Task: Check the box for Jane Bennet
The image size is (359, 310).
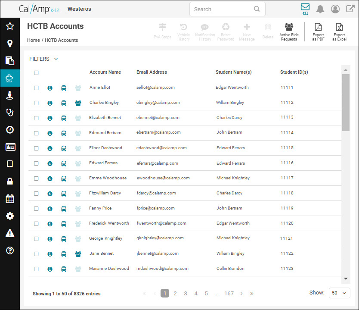Action: point(36,254)
